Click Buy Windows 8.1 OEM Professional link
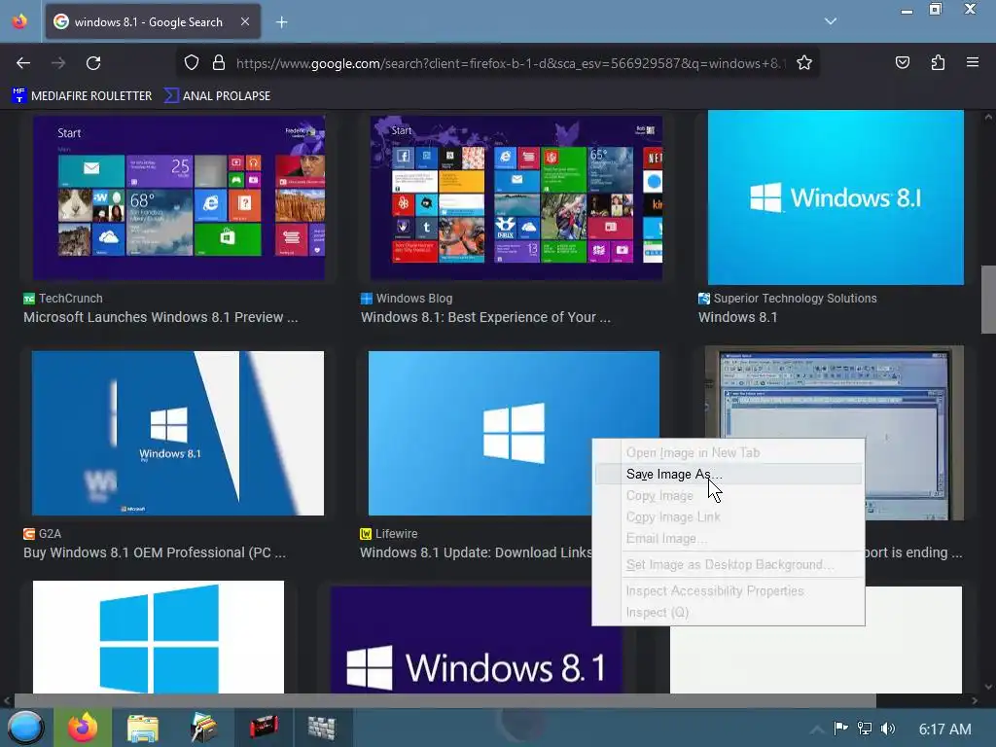 pyautogui.click(x=155, y=552)
